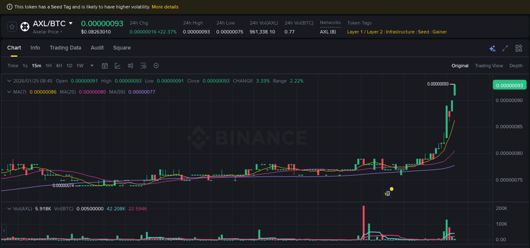Open the Depth chart view

516,66
